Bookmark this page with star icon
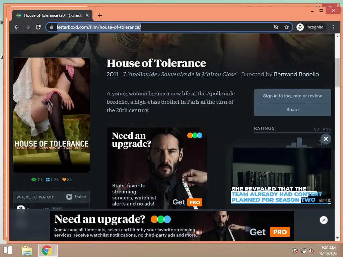This screenshot has height=257, width=343. (x=287, y=27)
